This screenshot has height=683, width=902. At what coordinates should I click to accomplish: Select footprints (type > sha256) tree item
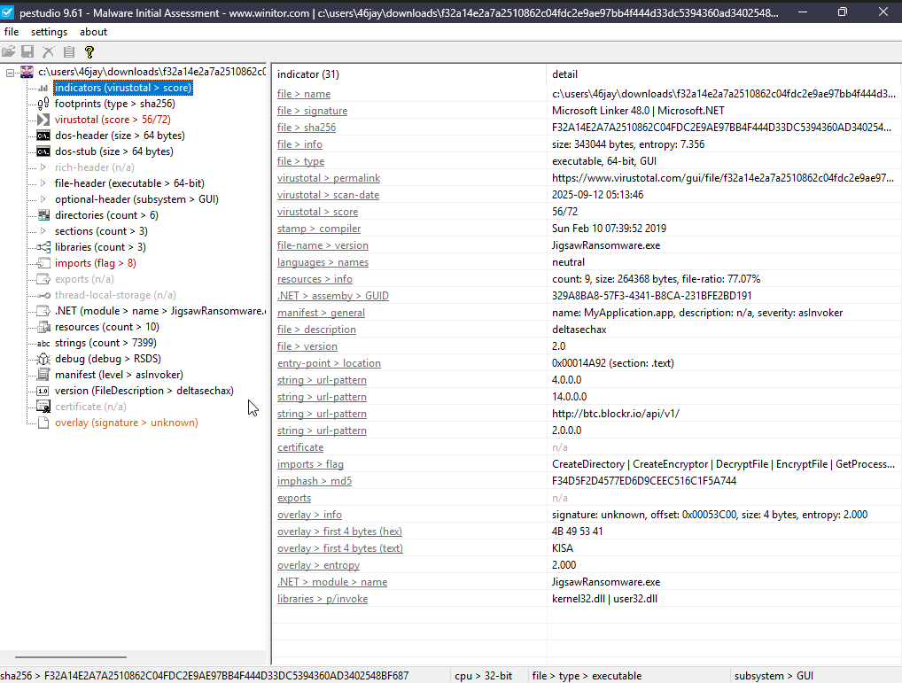pyautogui.click(x=115, y=104)
